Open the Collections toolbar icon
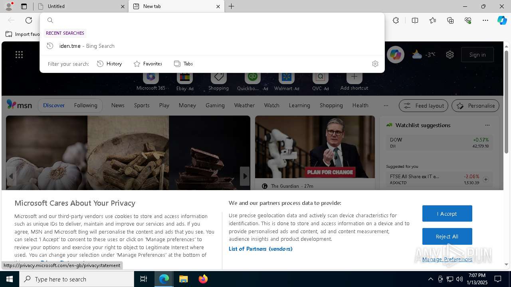This screenshot has height=287, width=511. (x=450, y=20)
